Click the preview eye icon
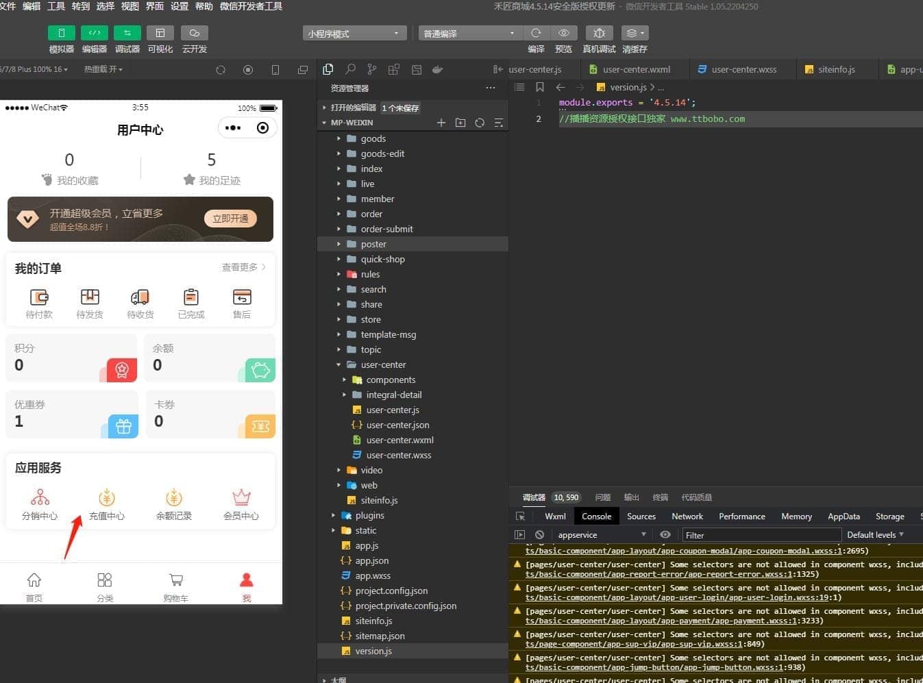 (x=563, y=33)
